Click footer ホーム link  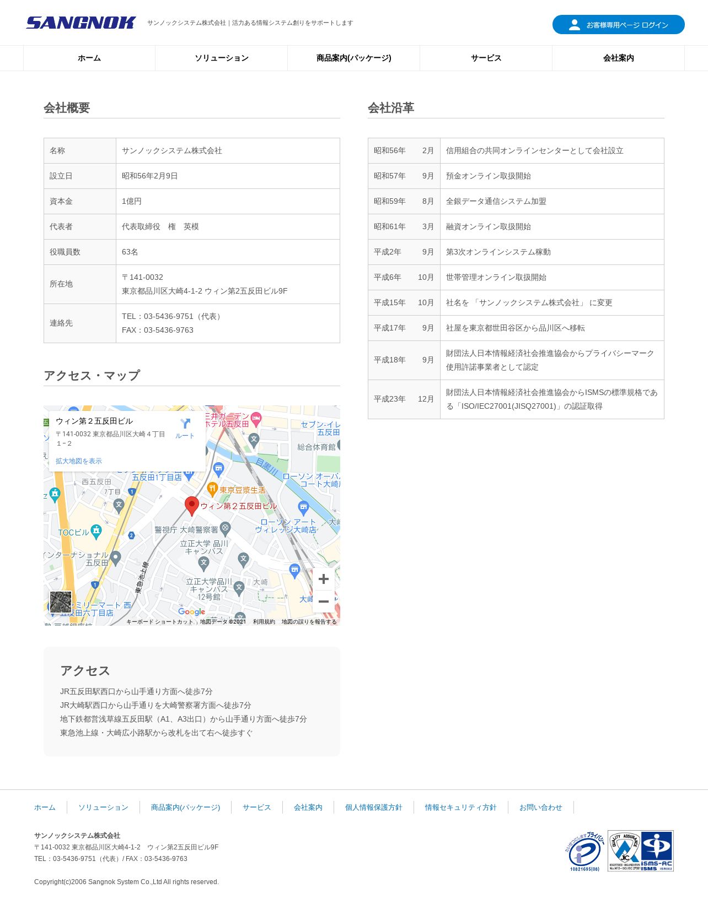point(45,808)
